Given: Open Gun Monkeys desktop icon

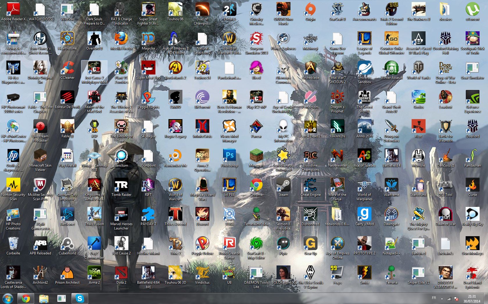Looking at the screenshot, I should [x=473, y=246].
